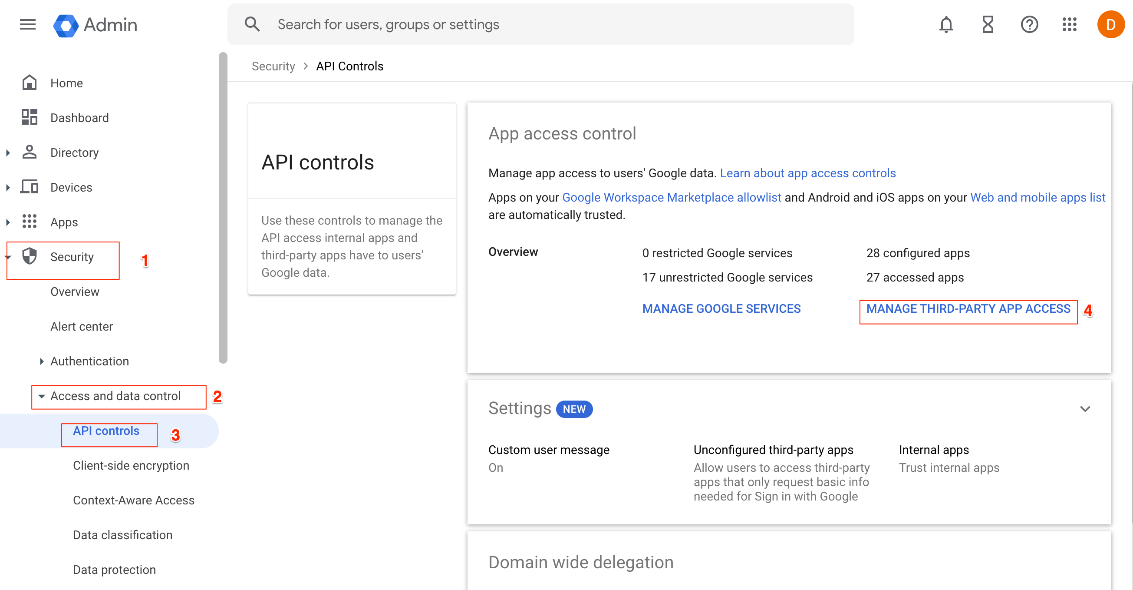The height and width of the screenshot is (590, 1133).
Task: Select the Security shield icon in sidebar
Action: [29, 257]
